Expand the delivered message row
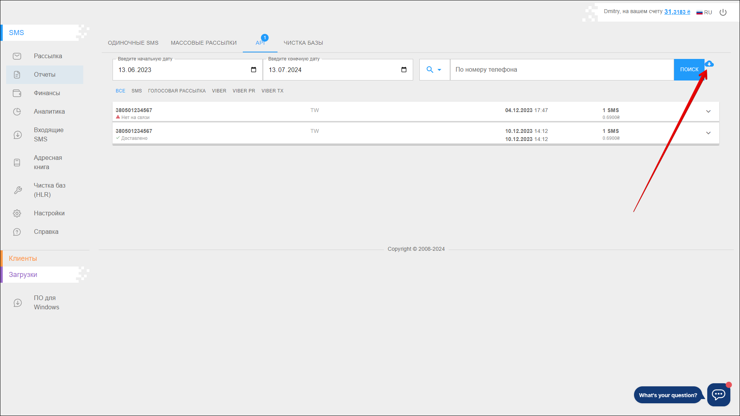Image resolution: width=740 pixels, height=416 pixels. pyautogui.click(x=708, y=133)
